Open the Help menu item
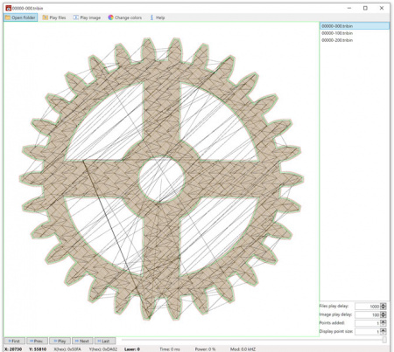394x352 pixels. tap(158, 17)
